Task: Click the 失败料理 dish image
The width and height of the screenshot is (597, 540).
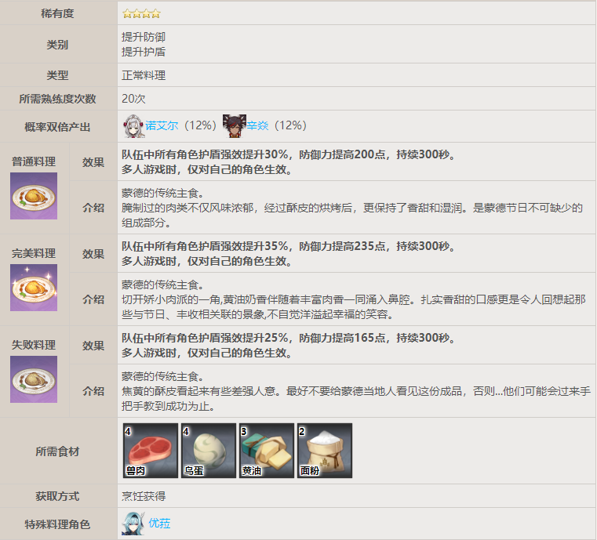Action: pos(34,379)
